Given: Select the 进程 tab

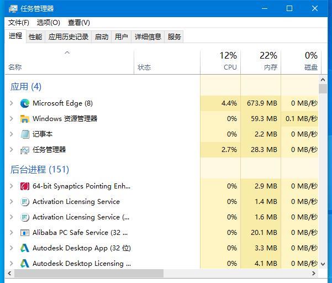Looking at the screenshot, I should (15, 36).
